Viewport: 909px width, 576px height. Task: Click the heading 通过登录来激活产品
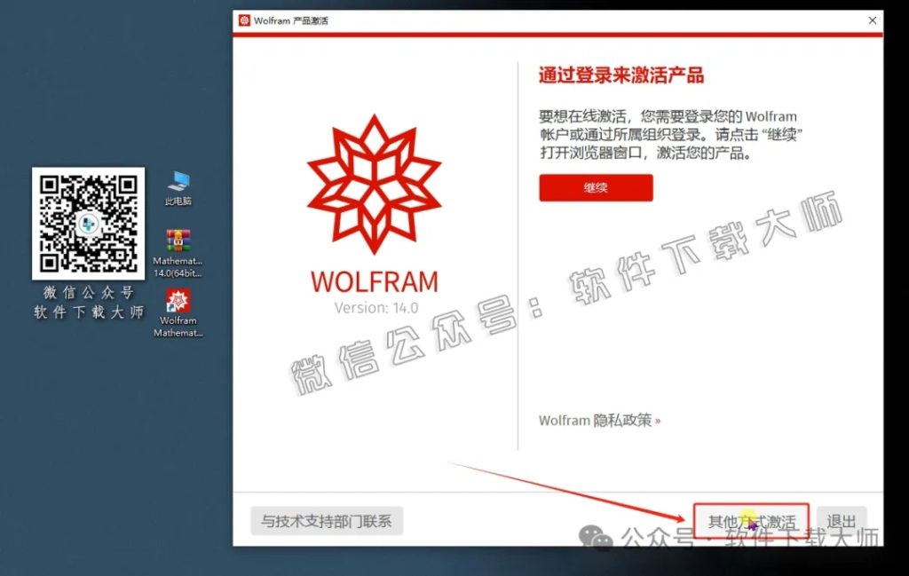point(620,75)
